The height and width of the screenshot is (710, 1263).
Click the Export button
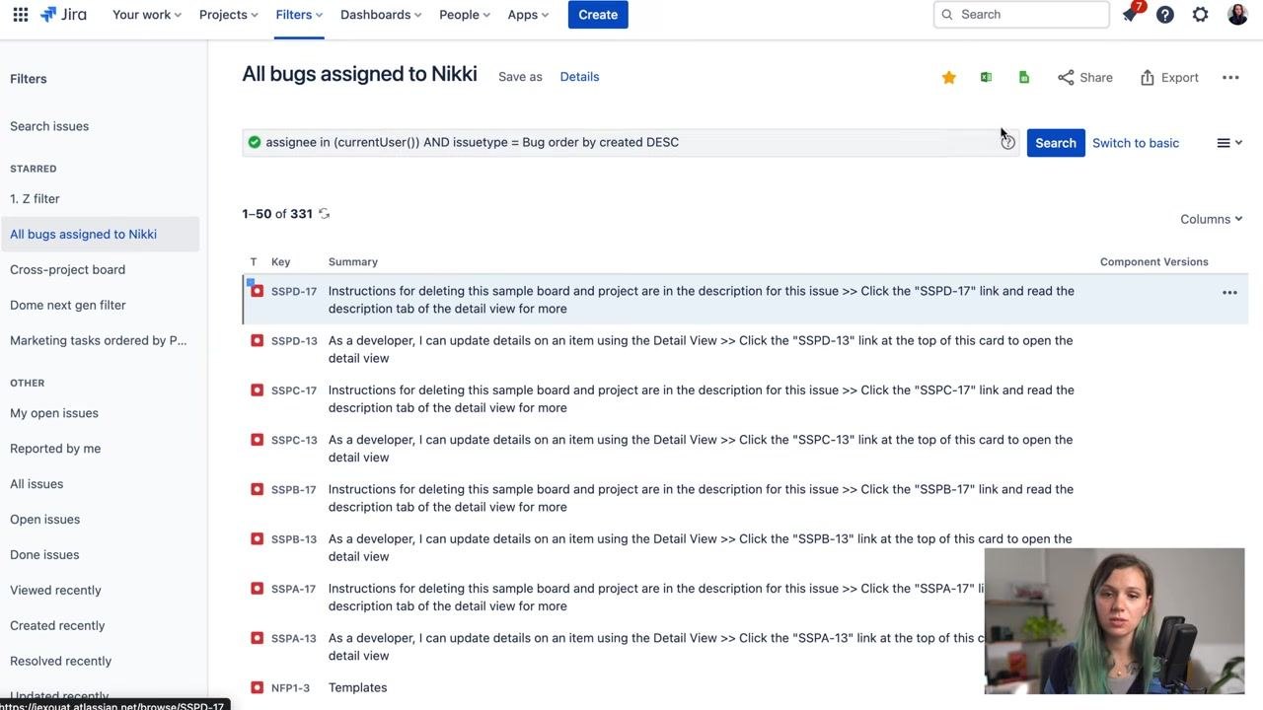(x=1169, y=77)
